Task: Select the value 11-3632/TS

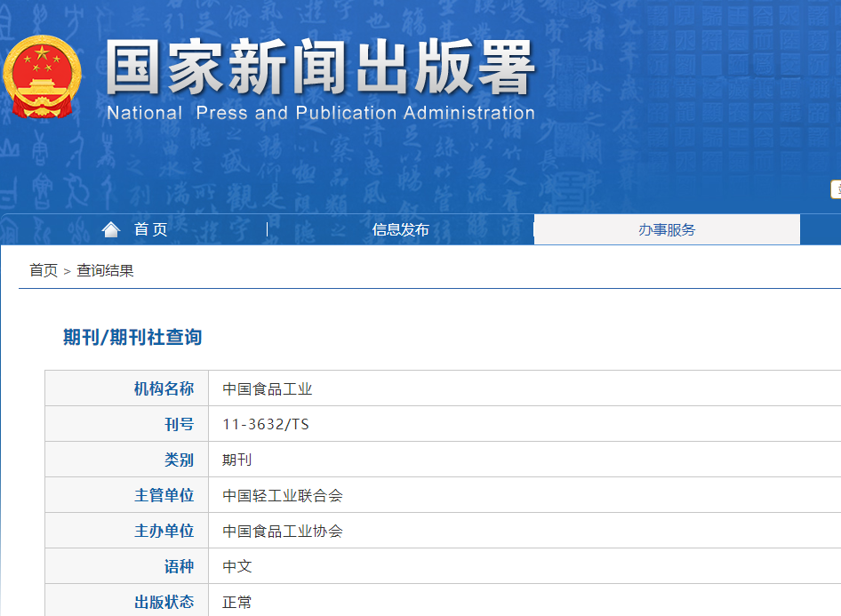Action: tap(266, 424)
